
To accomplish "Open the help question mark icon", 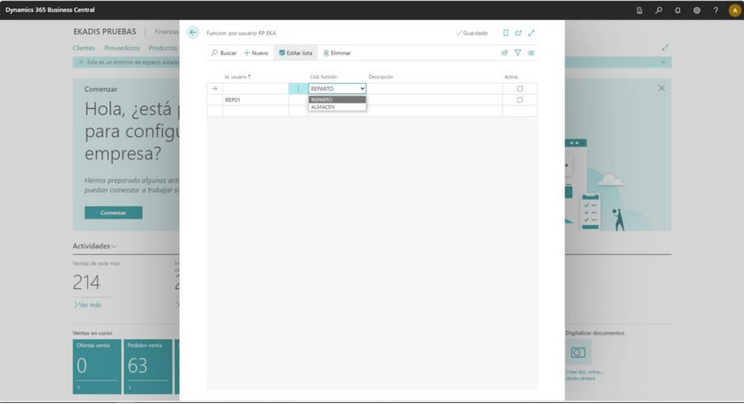I will (715, 10).
